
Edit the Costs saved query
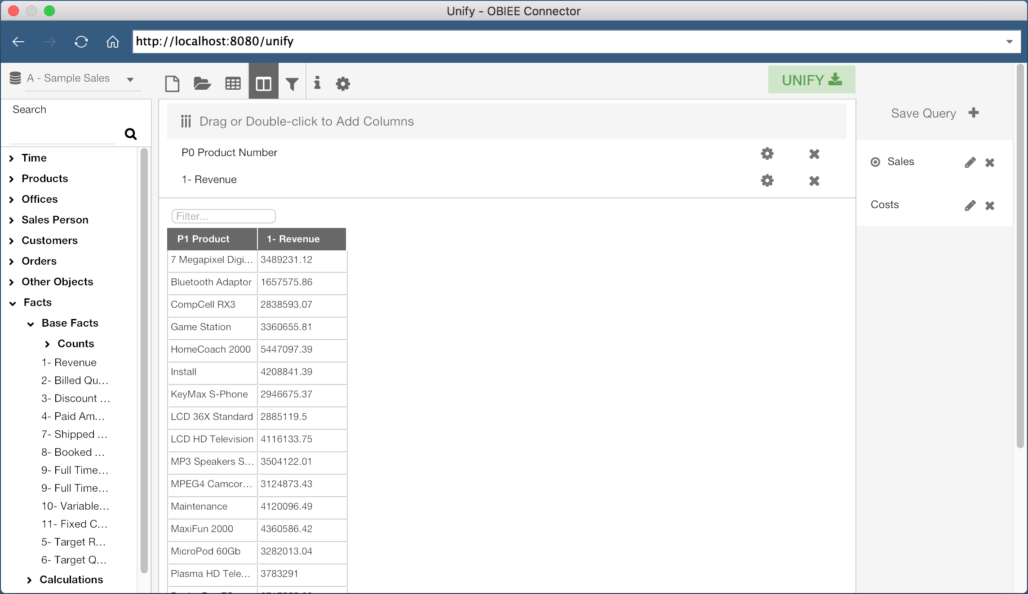pos(970,205)
